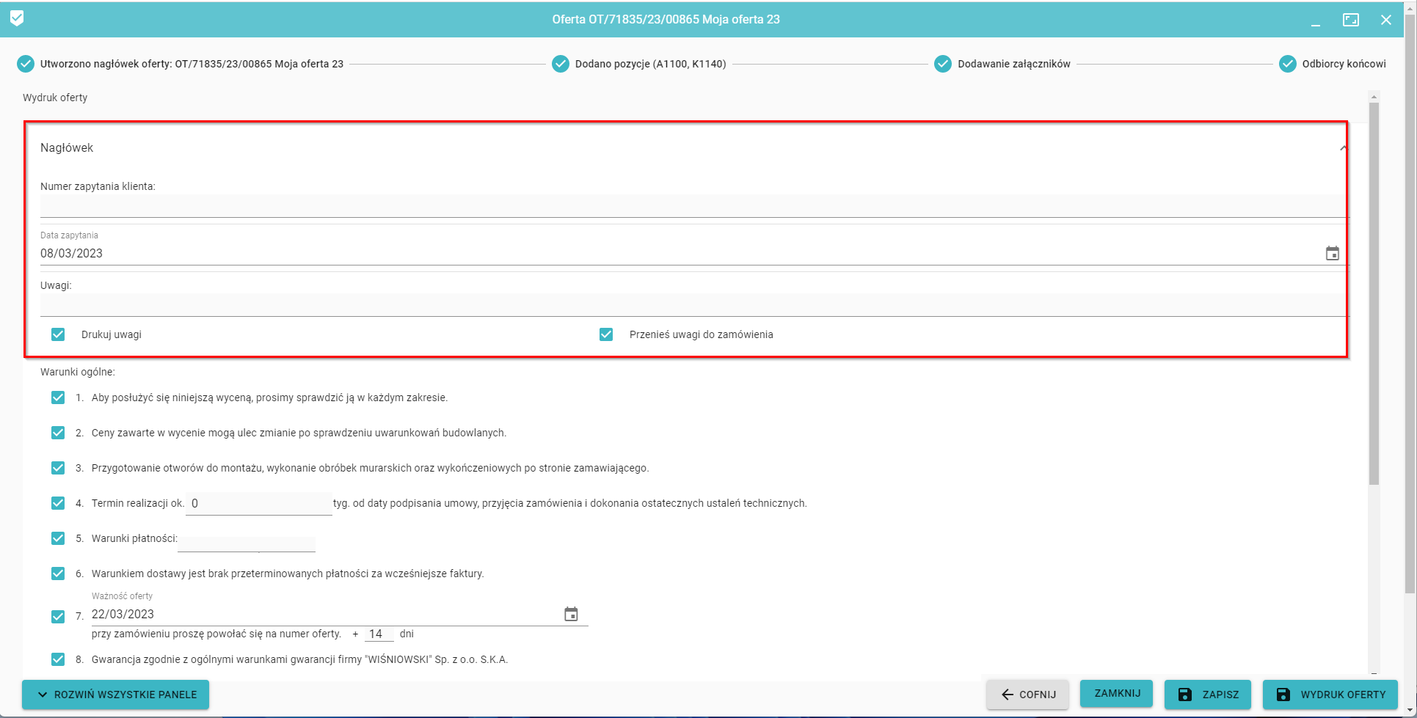Viewport: 1417px width, 718px height.
Task: Click the vertical scrollbar thumb
Action: pos(1374,293)
